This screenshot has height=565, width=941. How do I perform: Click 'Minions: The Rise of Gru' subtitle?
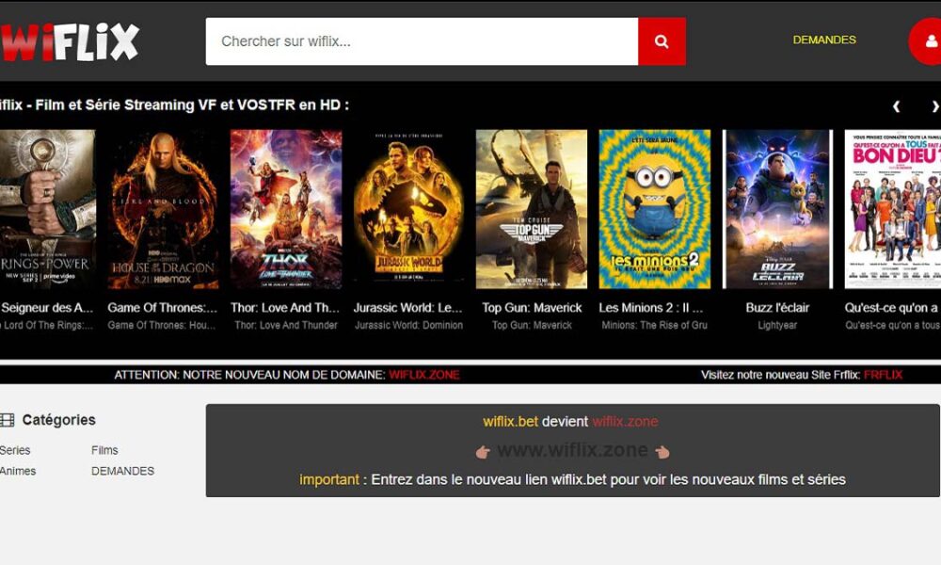pos(655,325)
